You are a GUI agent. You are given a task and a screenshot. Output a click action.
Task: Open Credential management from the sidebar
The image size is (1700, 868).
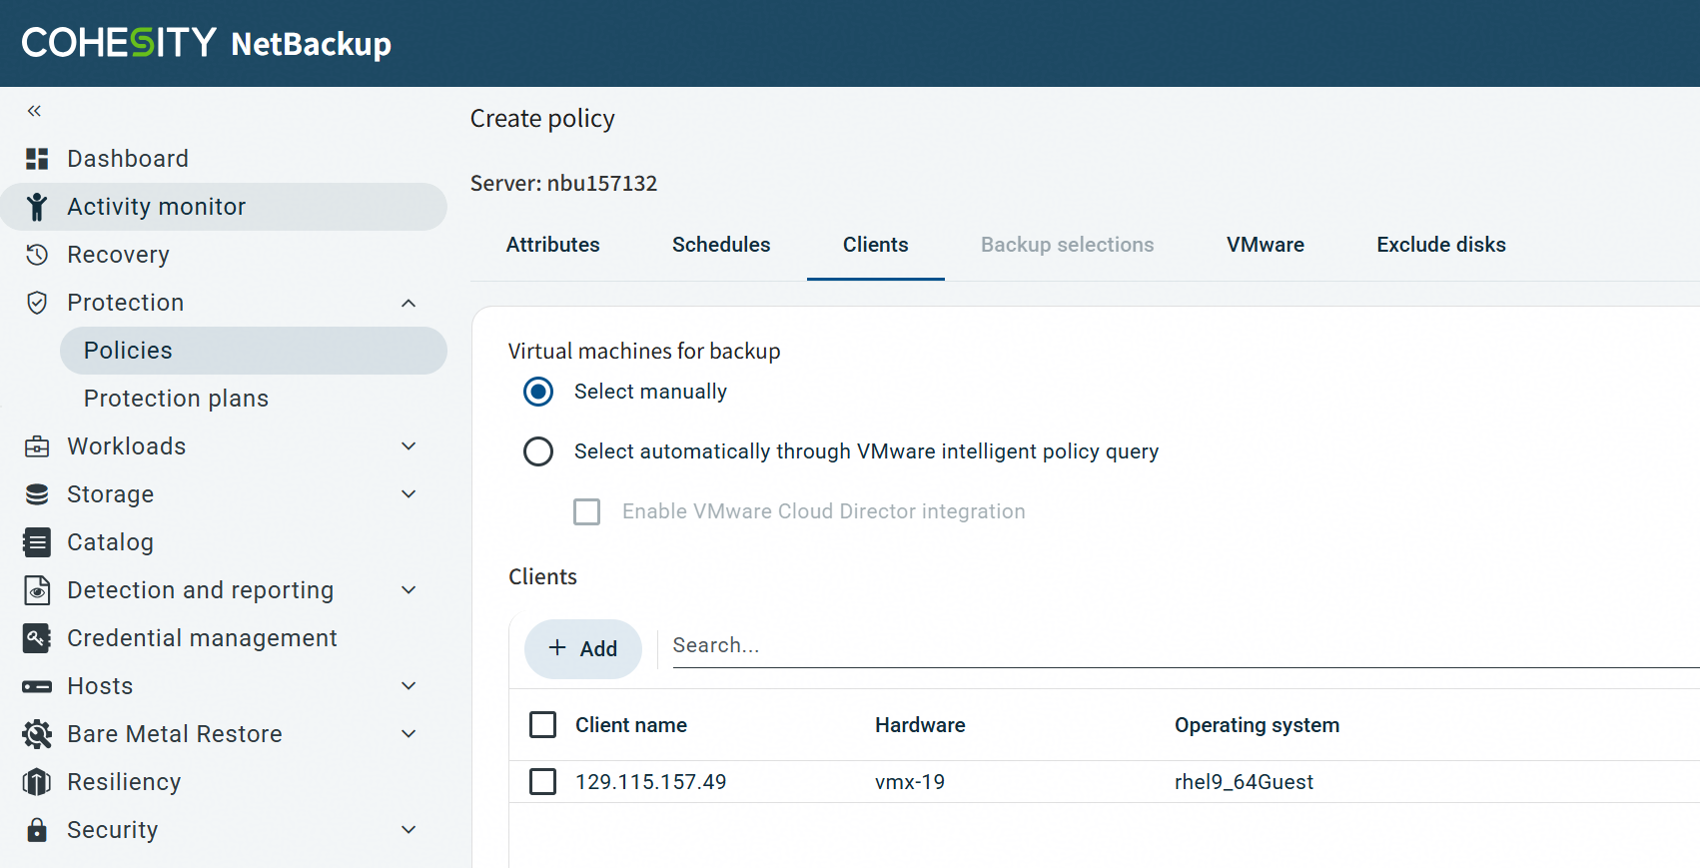(202, 638)
